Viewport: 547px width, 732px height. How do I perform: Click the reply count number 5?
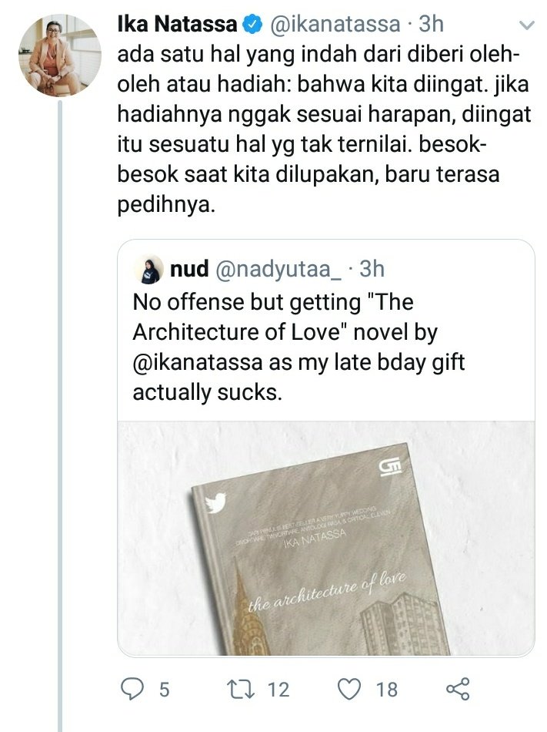(x=164, y=690)
